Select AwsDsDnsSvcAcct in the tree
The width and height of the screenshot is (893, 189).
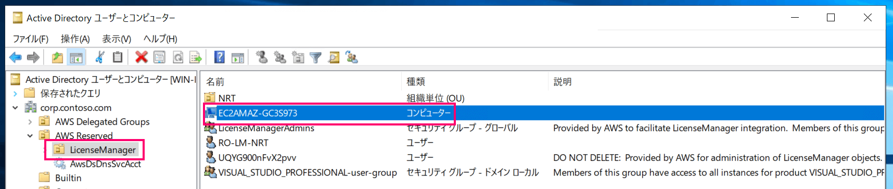(106, 164)
